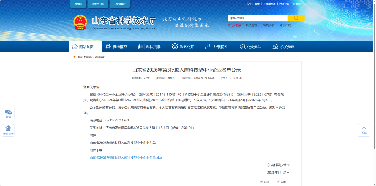Download the 科技型中小企业名单.xlsx attachment
Screen dimensions: 376x186
pyautogui.click(x=126, y=158)
